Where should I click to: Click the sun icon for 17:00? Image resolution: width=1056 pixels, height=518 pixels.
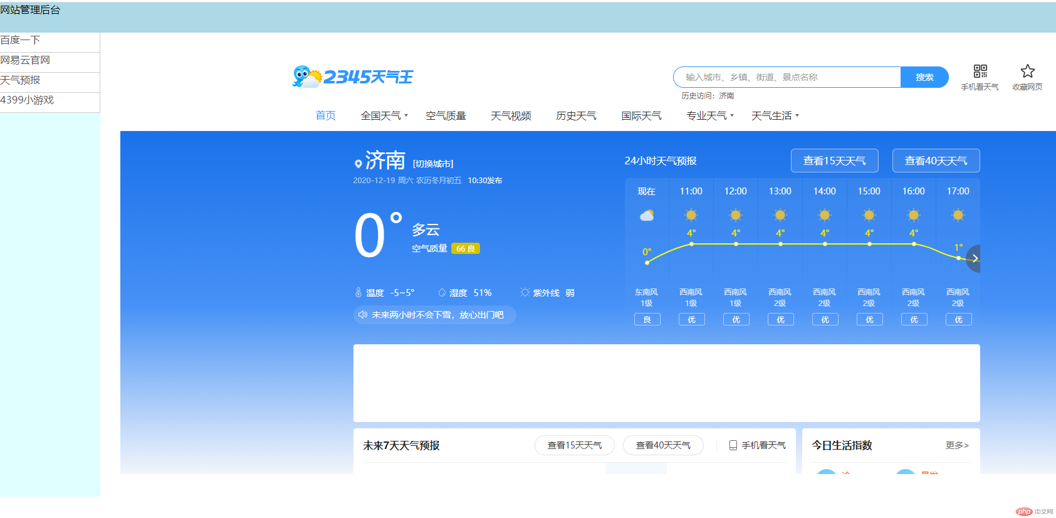click(x=958, y=215)
